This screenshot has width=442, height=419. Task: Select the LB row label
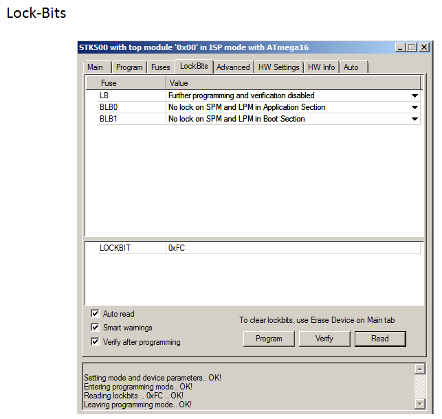pos(104,95)
